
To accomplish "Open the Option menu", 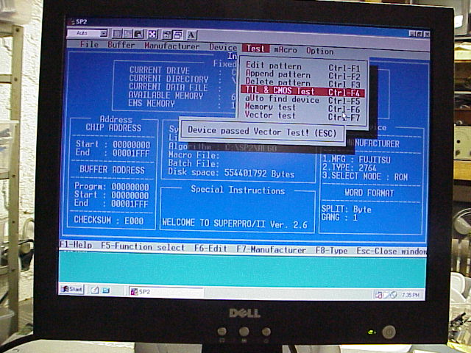I will pos(320,51).
